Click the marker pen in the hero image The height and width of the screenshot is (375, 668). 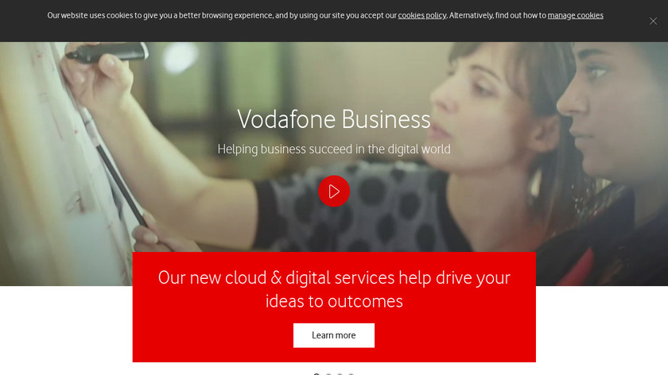tap(107, 52)
